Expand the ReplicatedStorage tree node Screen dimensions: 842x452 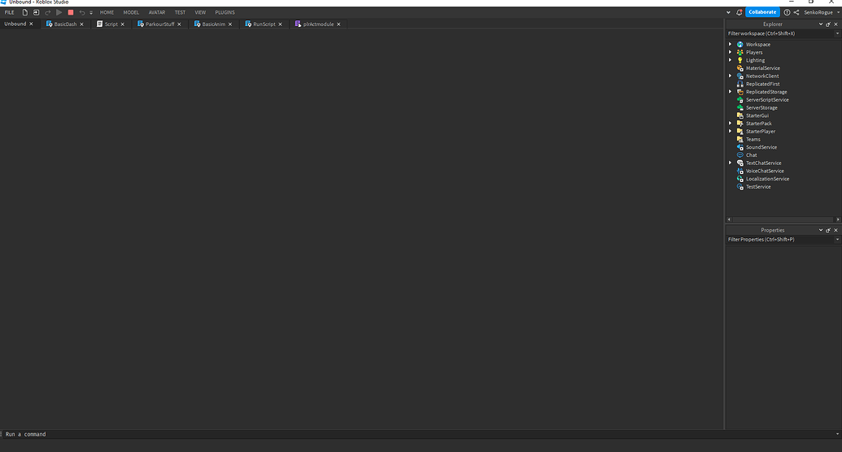click(x=730, y=92)
